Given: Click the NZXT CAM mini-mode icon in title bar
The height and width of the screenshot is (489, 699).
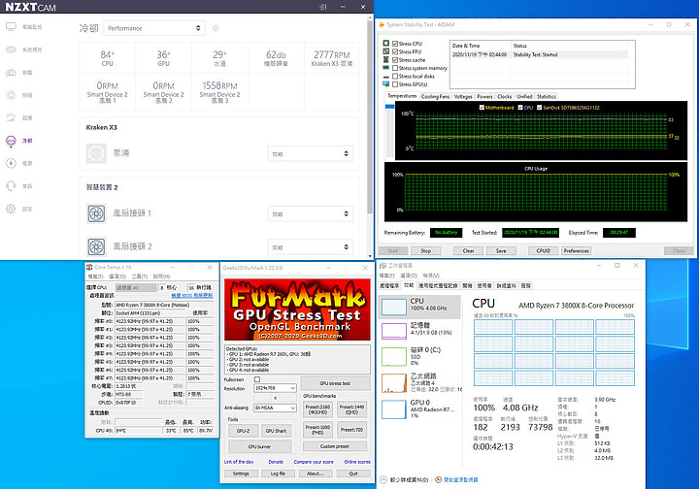Looking at the screenshot, I should coord(323,7).
